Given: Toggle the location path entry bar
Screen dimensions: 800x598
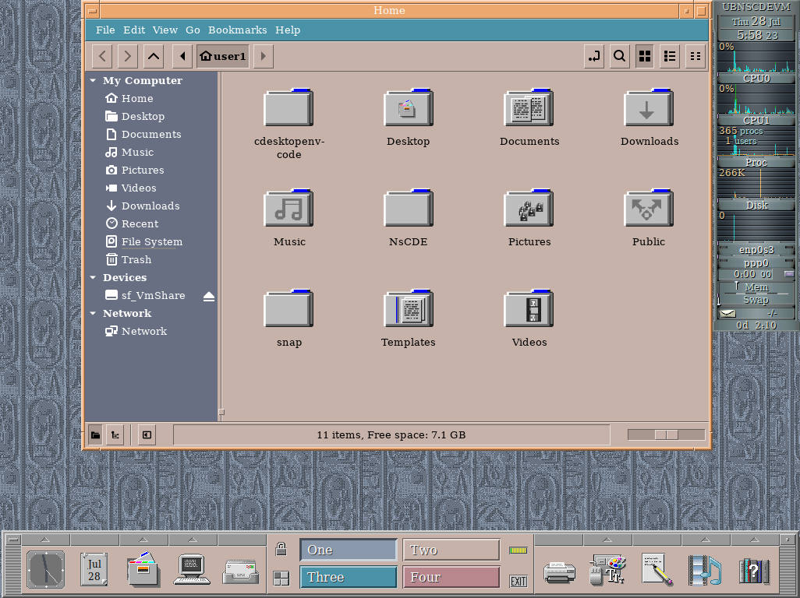Looking at the screenshot, I should pyautogui.click(x=593, y=56).
